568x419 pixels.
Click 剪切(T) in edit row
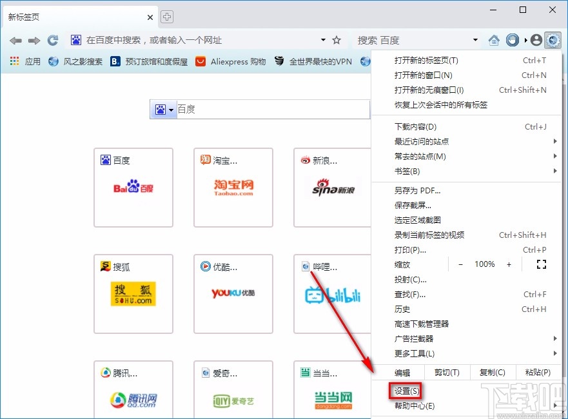447,373
